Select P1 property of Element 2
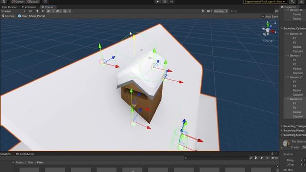The width and height of the screenshot is (306, 172). tap(295, 82)
